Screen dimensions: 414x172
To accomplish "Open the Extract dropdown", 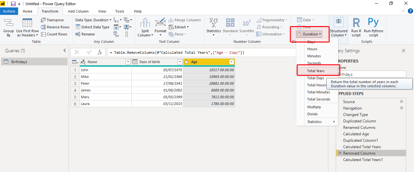I will tap(179, 27).
